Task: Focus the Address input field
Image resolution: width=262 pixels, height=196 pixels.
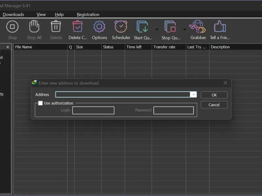Action: [x=123, y=94]
